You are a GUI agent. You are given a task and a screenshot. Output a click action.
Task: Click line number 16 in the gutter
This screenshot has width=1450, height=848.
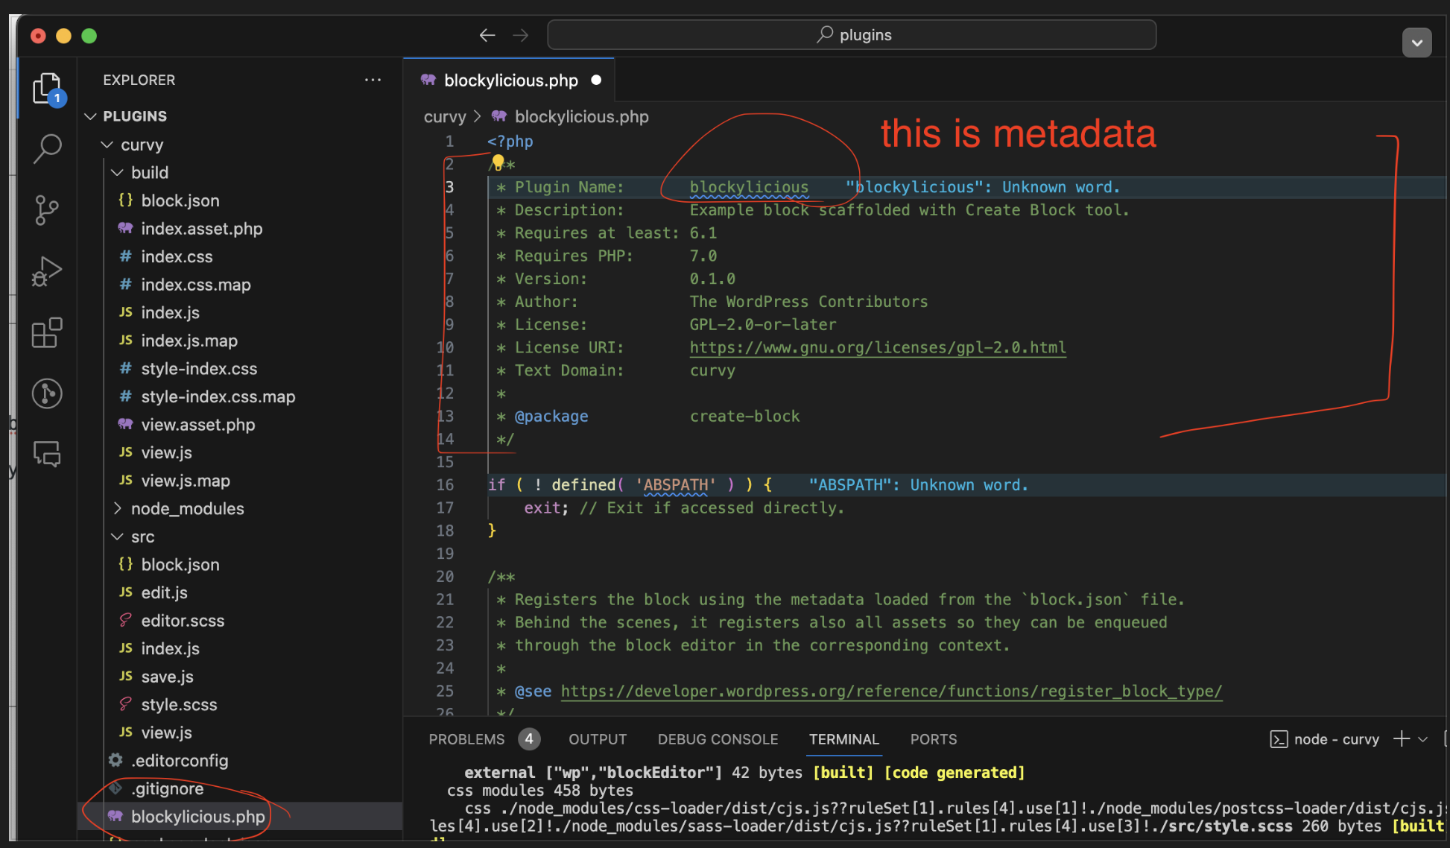coord(445,485)
